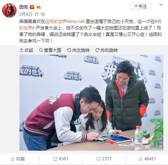The image size is (168, 165).
Task: Click the username 田亮
Action: tap(23, 7)
